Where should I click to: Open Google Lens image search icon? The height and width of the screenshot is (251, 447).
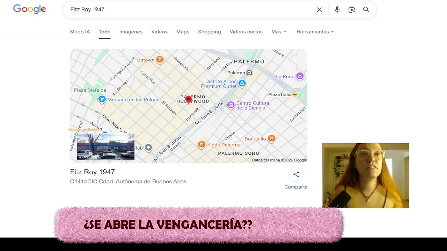pyautogui.click(x=352, y=10)
